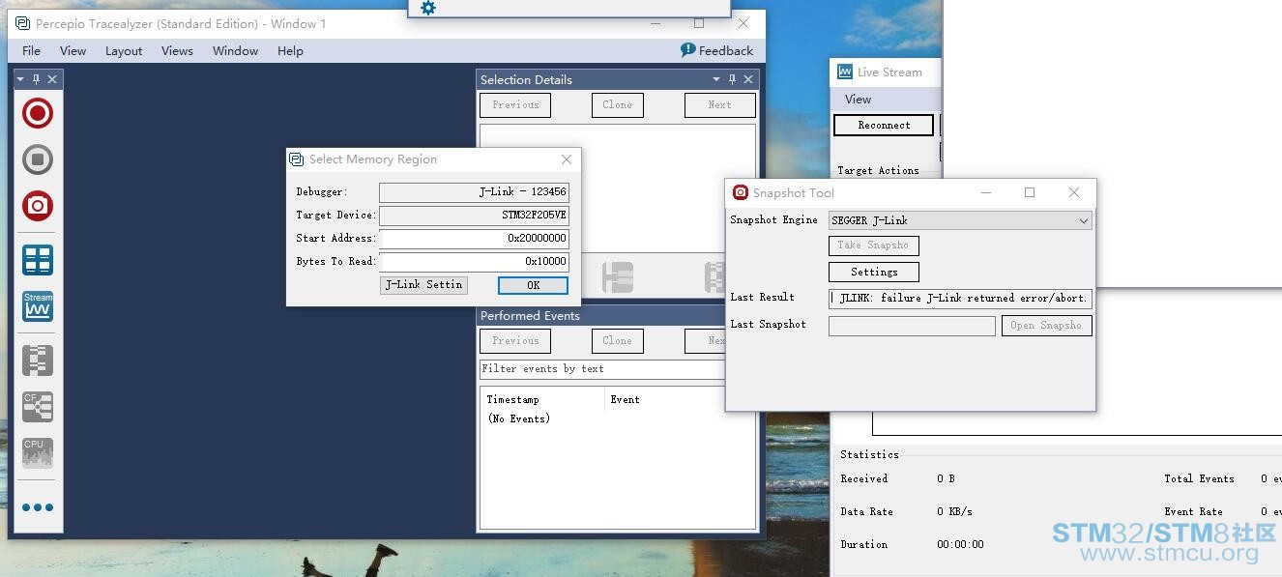Screen dimensions: 1282x577
Task: Click the filter events by text field
Action: point(602,368)
